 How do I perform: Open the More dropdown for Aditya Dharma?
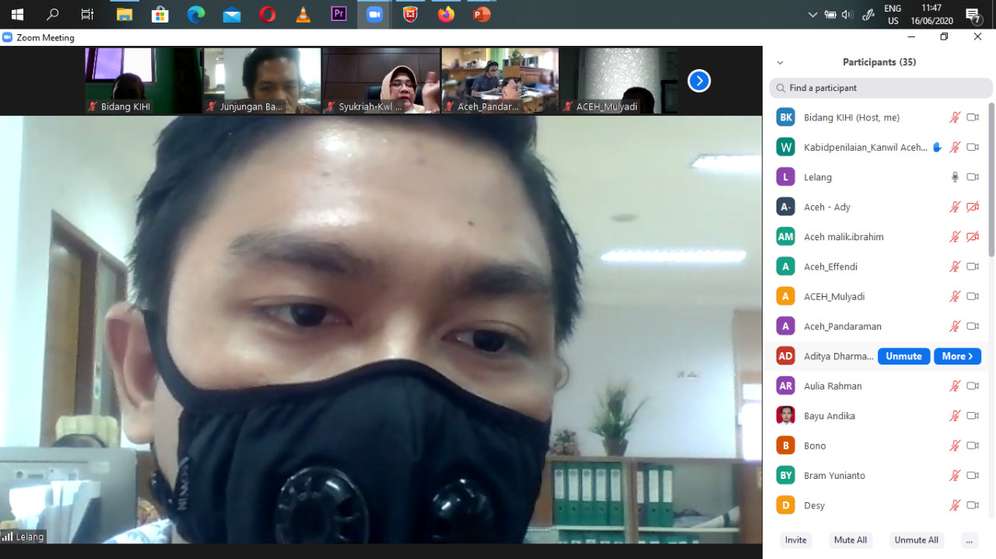(957, 356)
